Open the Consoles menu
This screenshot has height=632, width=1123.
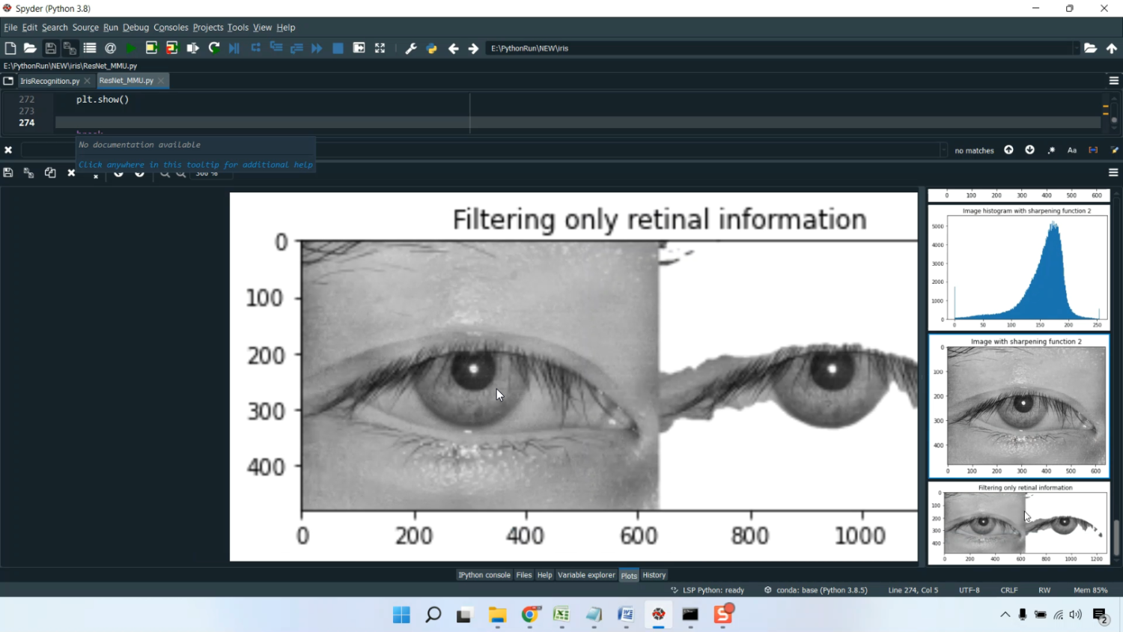click(x=171, y=28)
